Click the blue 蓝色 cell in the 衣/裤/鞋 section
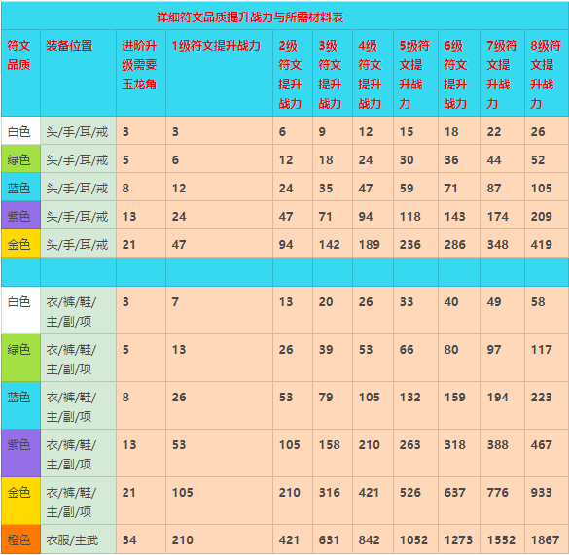The width and height of the screenshot is (569, 555). tap(20, 405)
